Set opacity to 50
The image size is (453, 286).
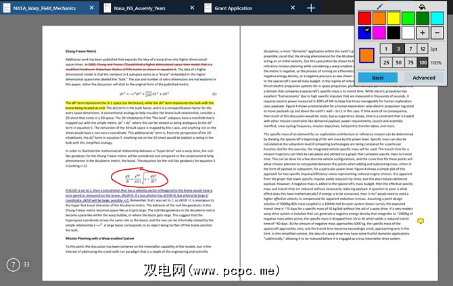[398, 62]
